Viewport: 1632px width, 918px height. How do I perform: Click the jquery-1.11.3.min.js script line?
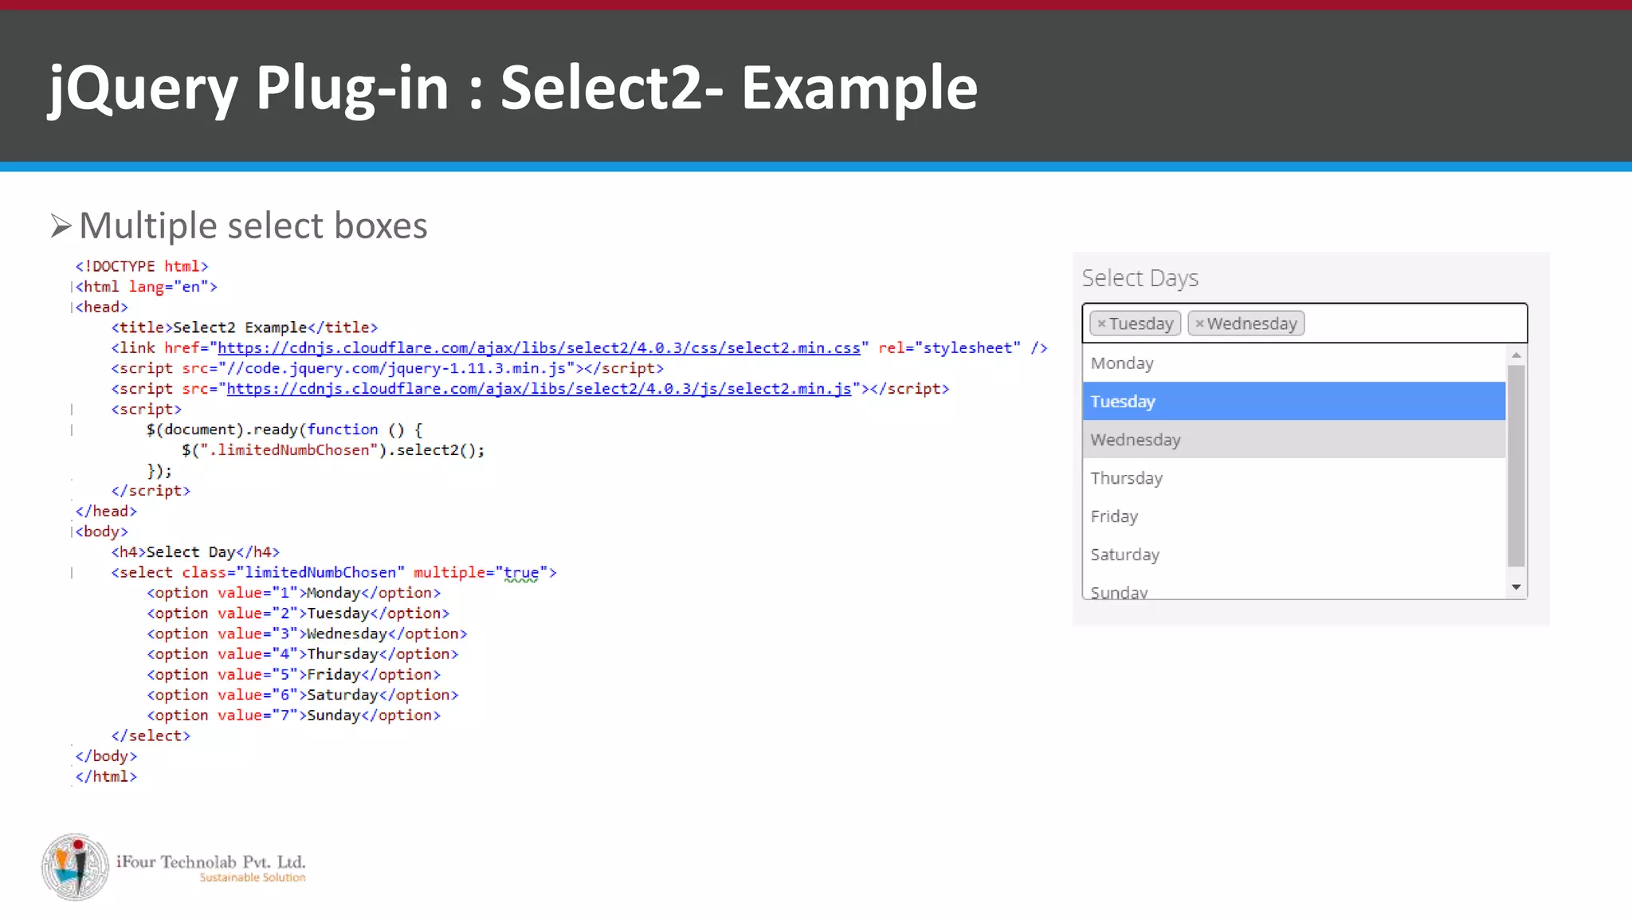pos(387,368)
